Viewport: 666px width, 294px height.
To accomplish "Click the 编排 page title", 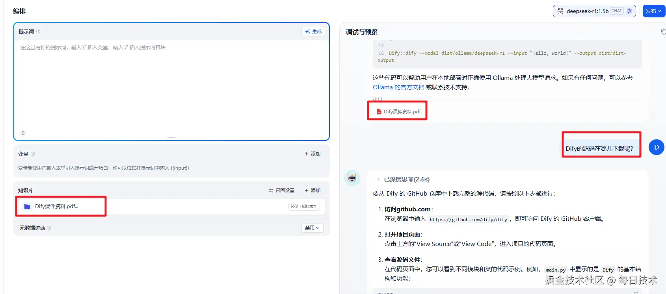I will tap(19, 11).
